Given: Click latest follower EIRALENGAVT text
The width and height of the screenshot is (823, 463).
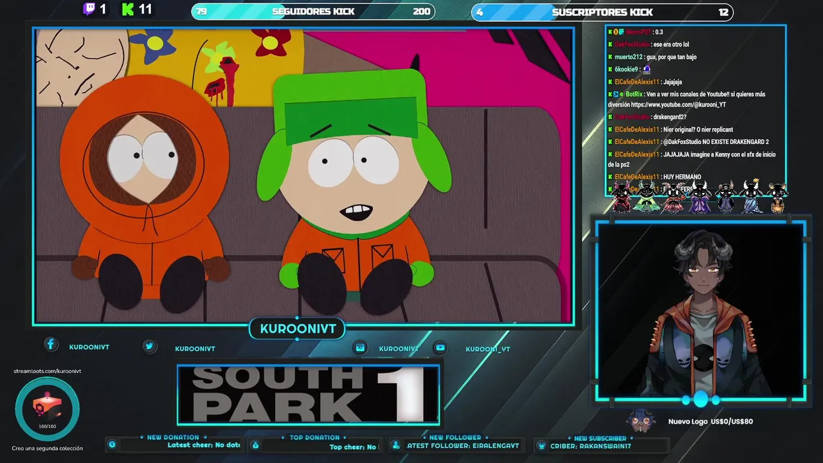Looking at the screenshot, I should [x=463, y=446].
